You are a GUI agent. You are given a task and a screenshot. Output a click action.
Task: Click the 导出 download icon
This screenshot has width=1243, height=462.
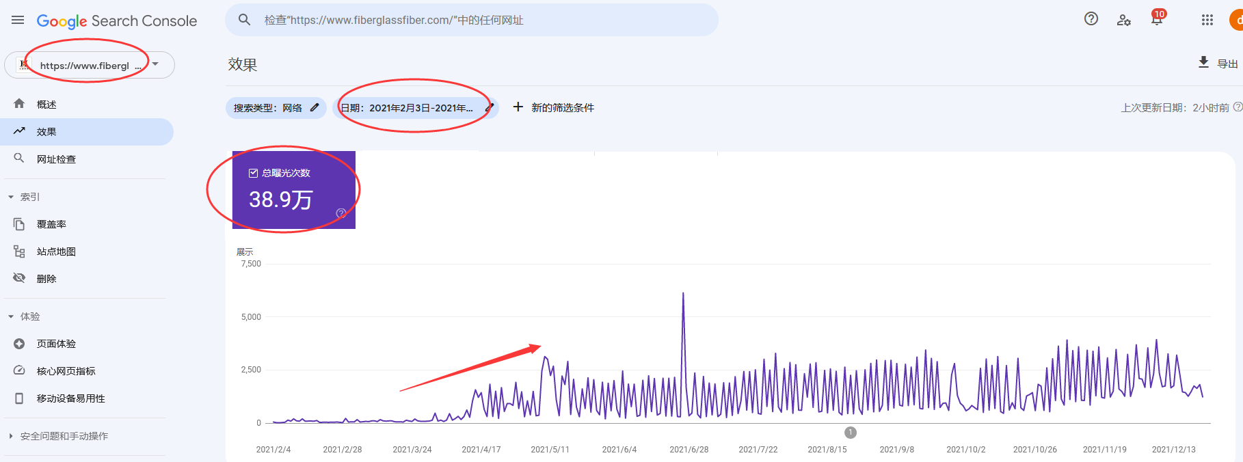tap(1204, 63)
